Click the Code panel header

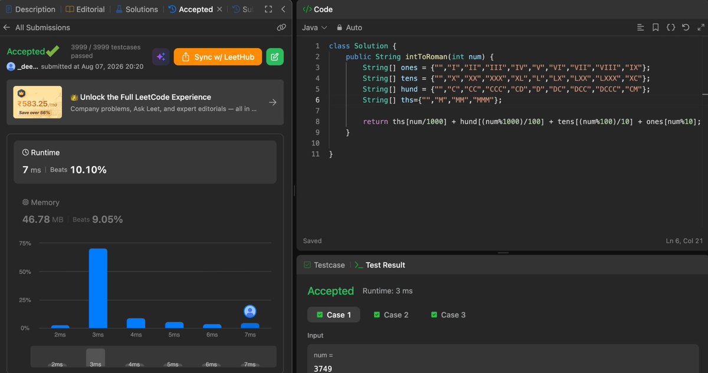coord(318,9)
